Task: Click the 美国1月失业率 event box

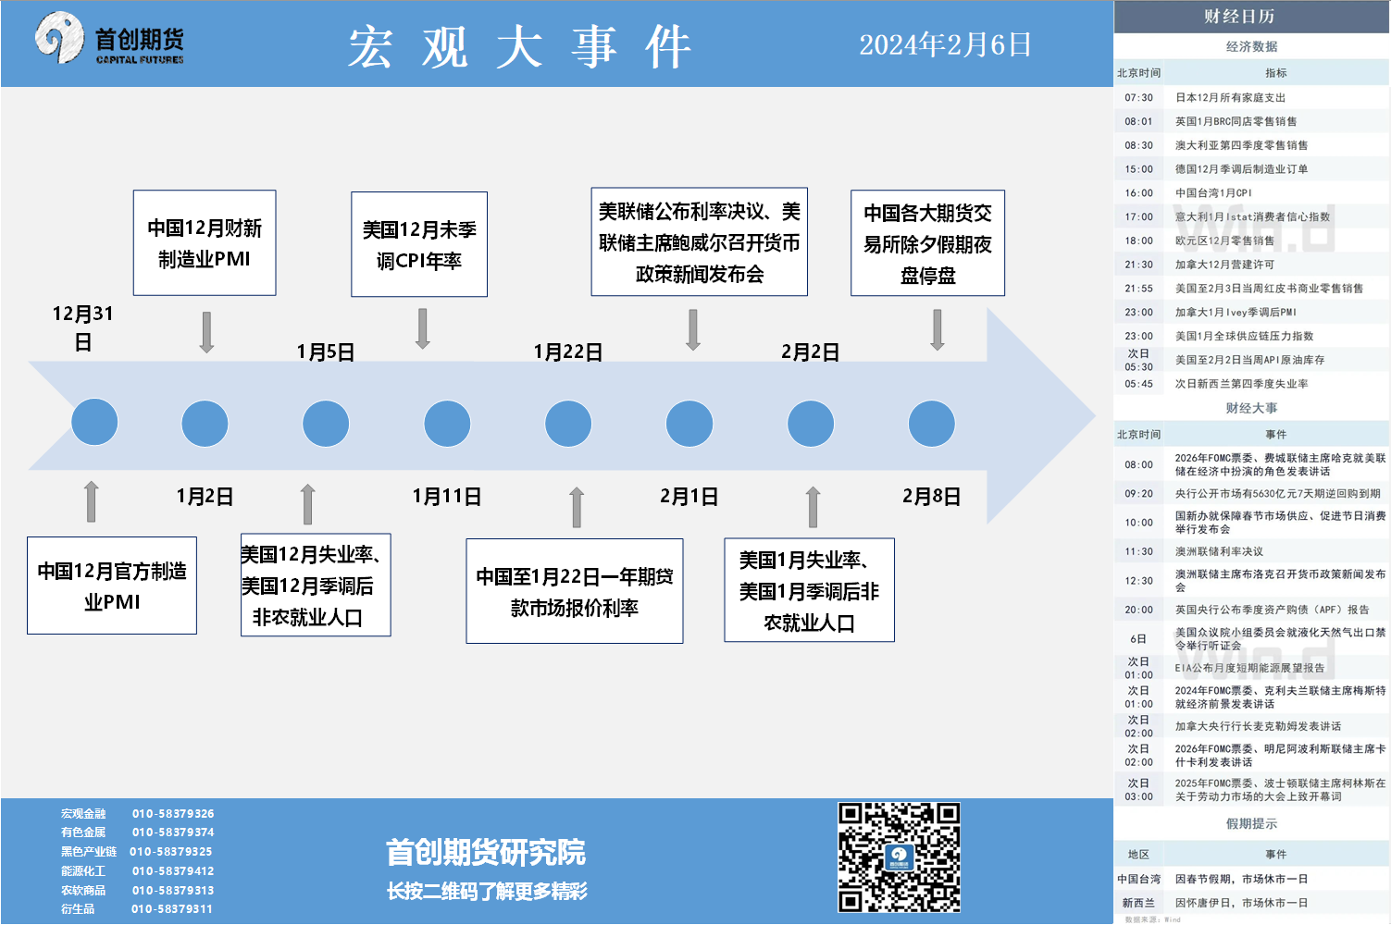Action: (809, 590)
